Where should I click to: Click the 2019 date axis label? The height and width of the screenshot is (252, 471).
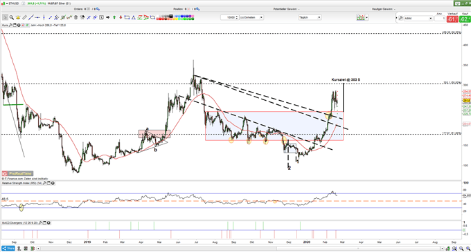point(87,242)
